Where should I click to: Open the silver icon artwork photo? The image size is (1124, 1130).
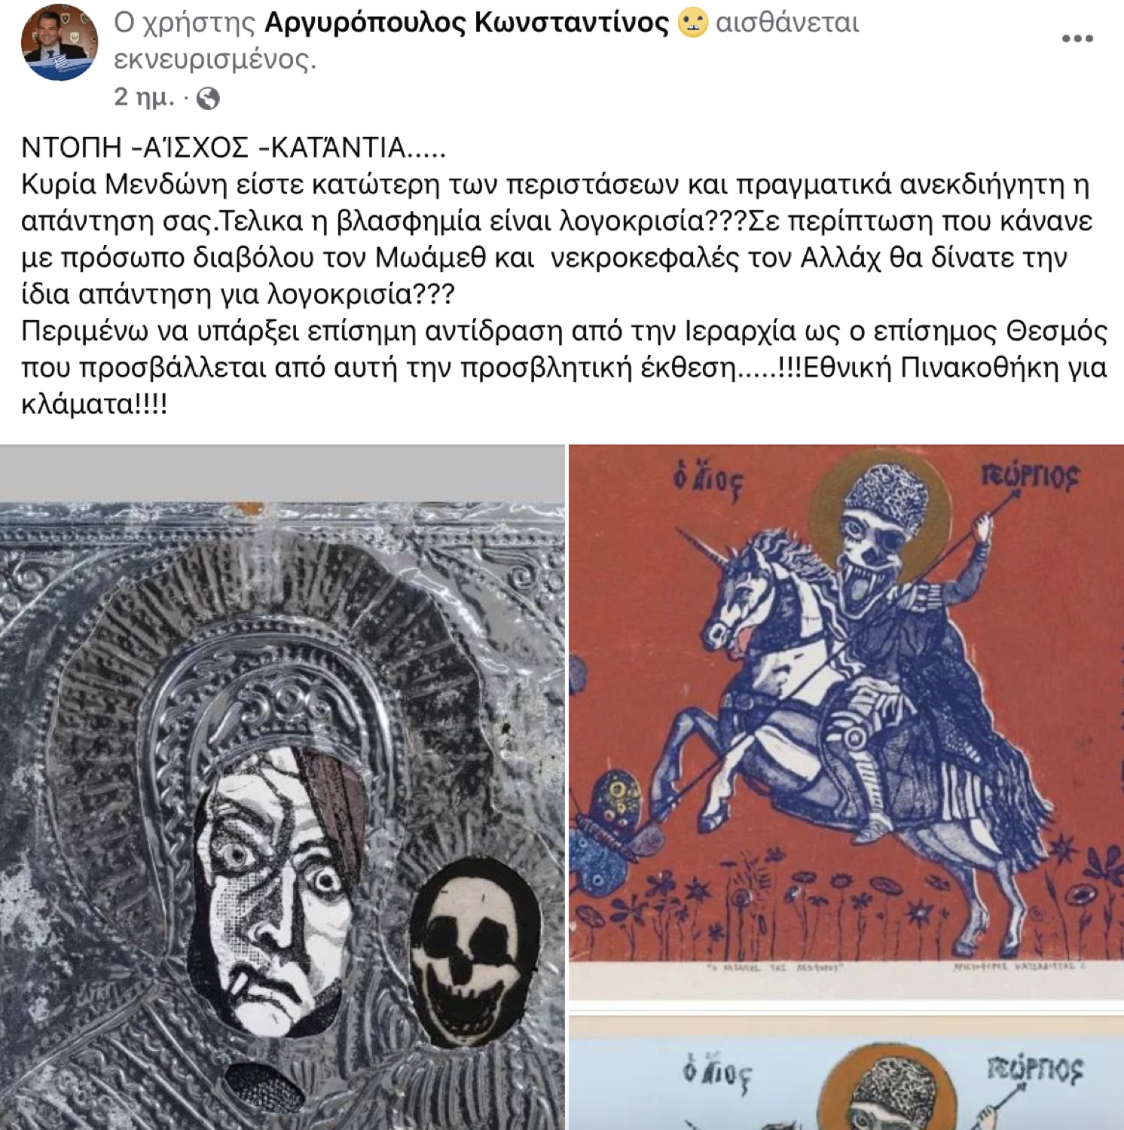point(282,787)
